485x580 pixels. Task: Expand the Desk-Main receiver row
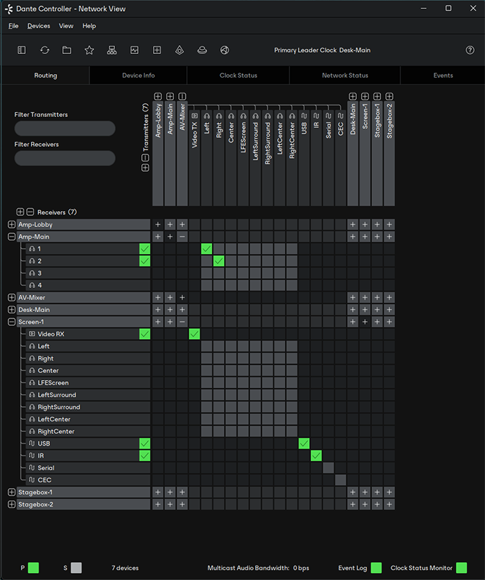click(x=12, y=309)
